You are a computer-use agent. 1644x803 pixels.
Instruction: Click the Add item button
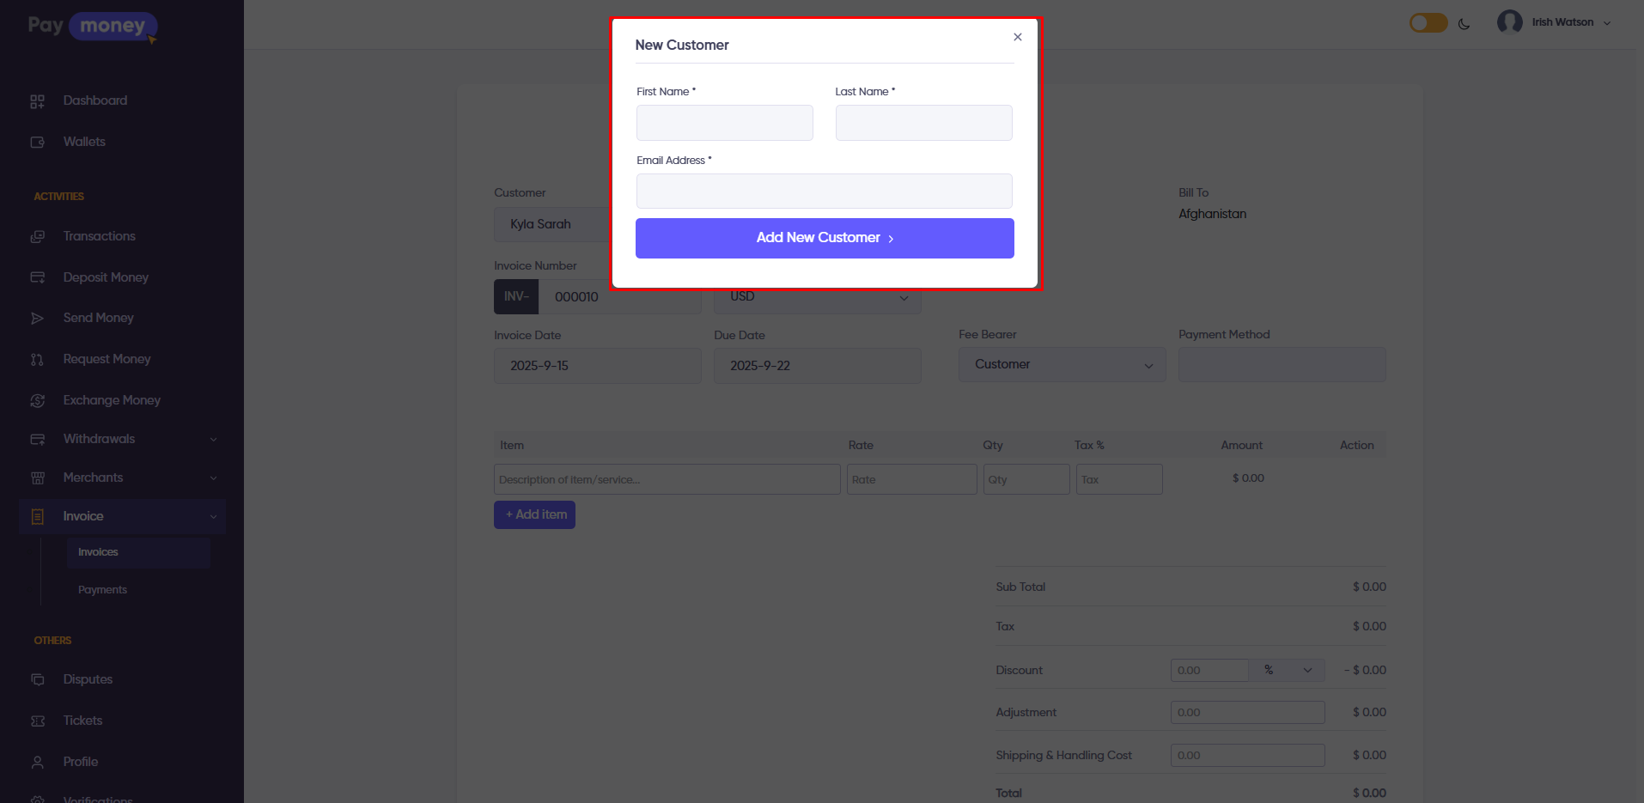(x=534, y=515)
